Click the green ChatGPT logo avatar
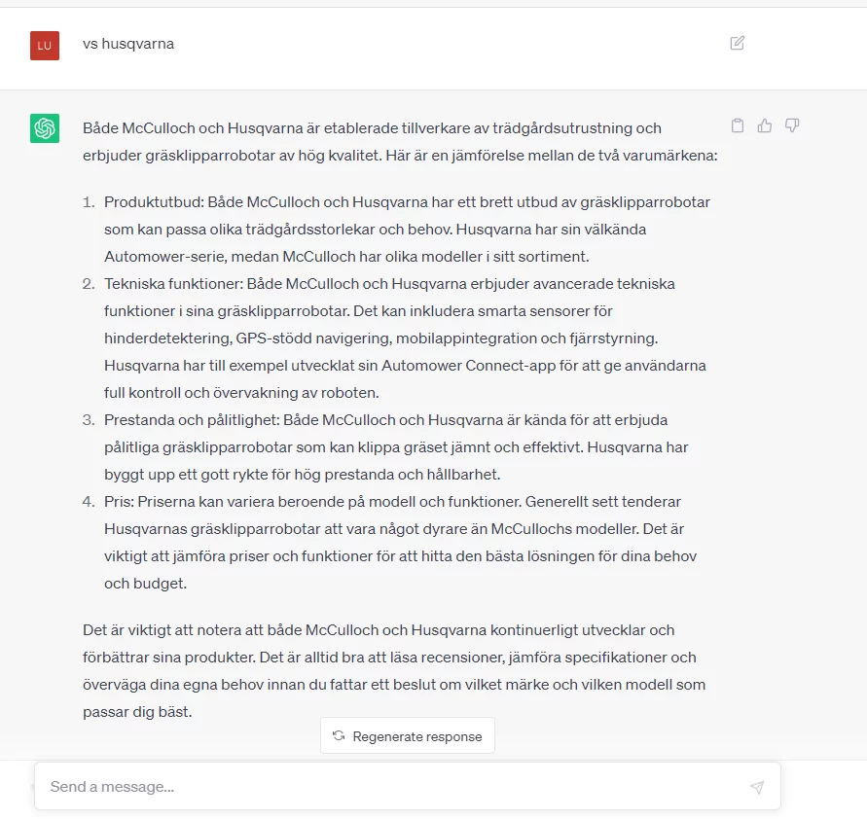This screenshot has height=819, width=867. click(x=45, y=128)
